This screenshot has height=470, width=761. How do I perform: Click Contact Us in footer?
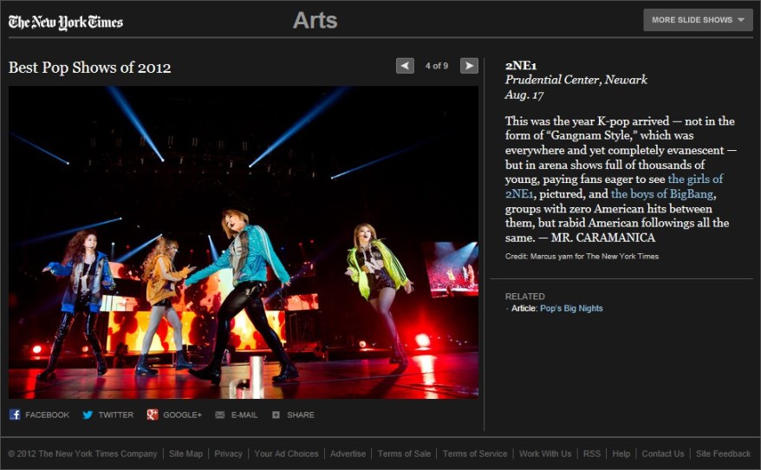pyautogui.click(x=662, y=454)
